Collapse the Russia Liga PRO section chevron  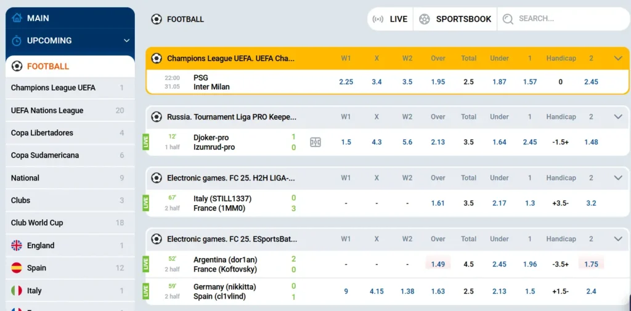tap(618, 117)
